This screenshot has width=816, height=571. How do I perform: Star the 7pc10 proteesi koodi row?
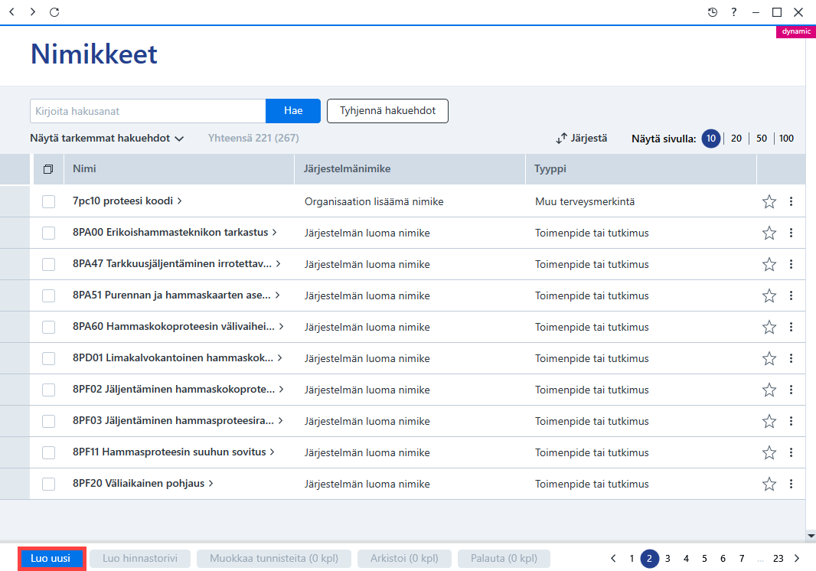769,201
